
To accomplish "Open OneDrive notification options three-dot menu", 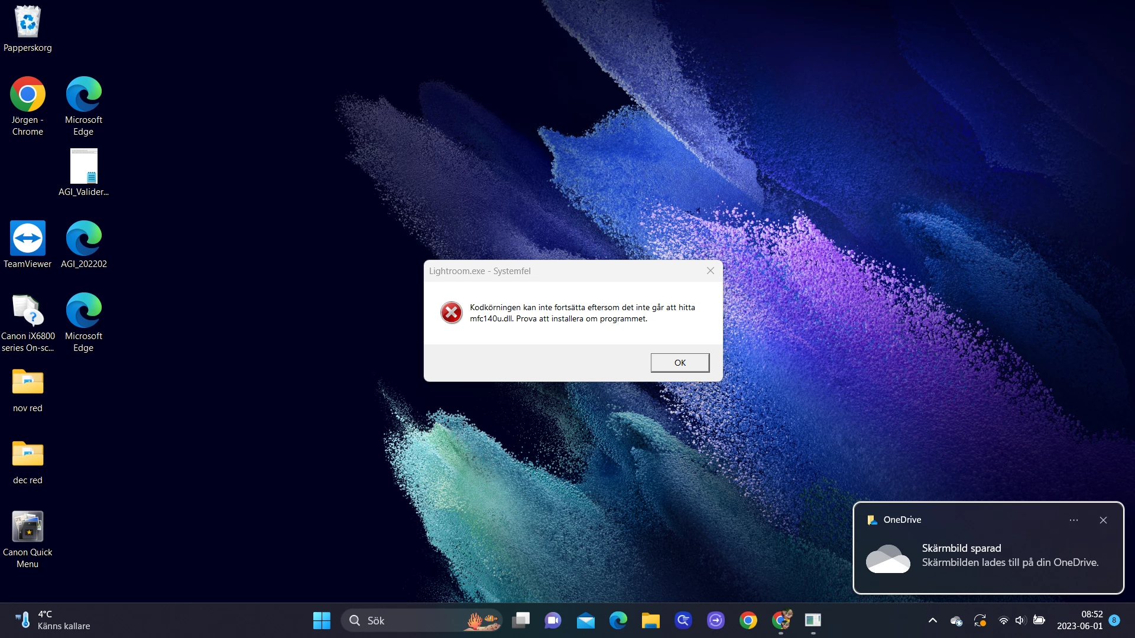I will [x=1074, y=520].
